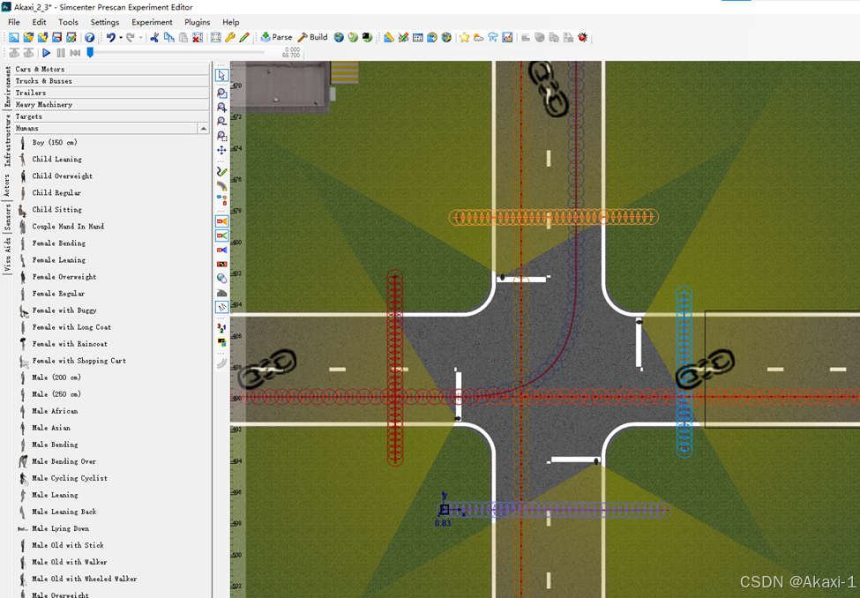The width and height of the screenshot is (860, 598).
Task: Select Male Cycling Cyclist in list
Action: (70, 478)
